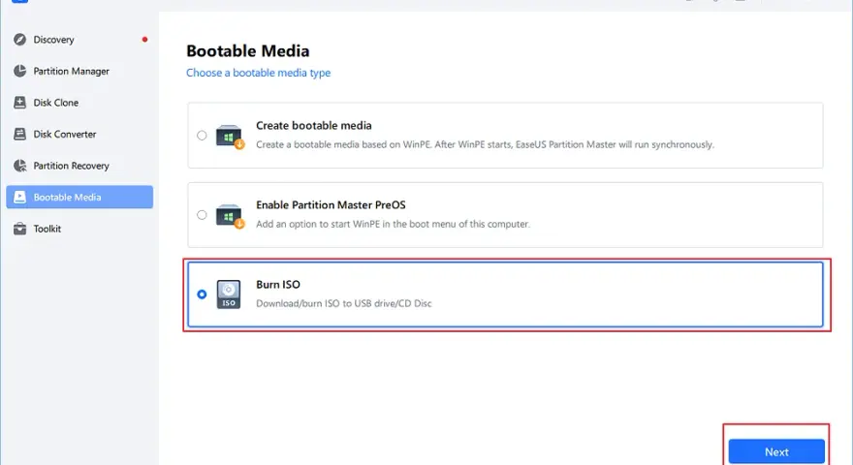
Task: Click the Partition Manager pie icon
Action: click(x=20, y=71)
